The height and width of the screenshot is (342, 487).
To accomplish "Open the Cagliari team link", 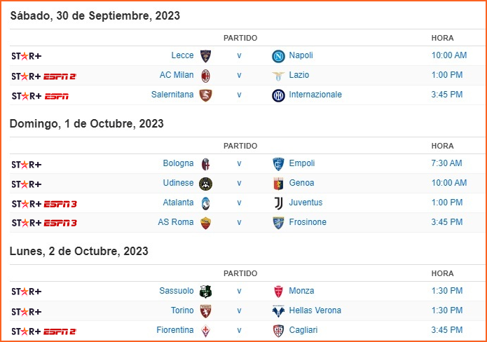I will coord(303,330).
